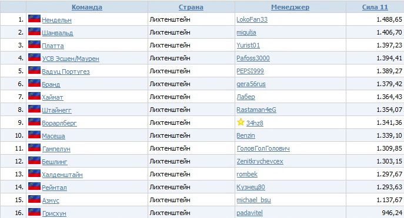Click the flag icon beside Халденштайн

click(34, 173)
